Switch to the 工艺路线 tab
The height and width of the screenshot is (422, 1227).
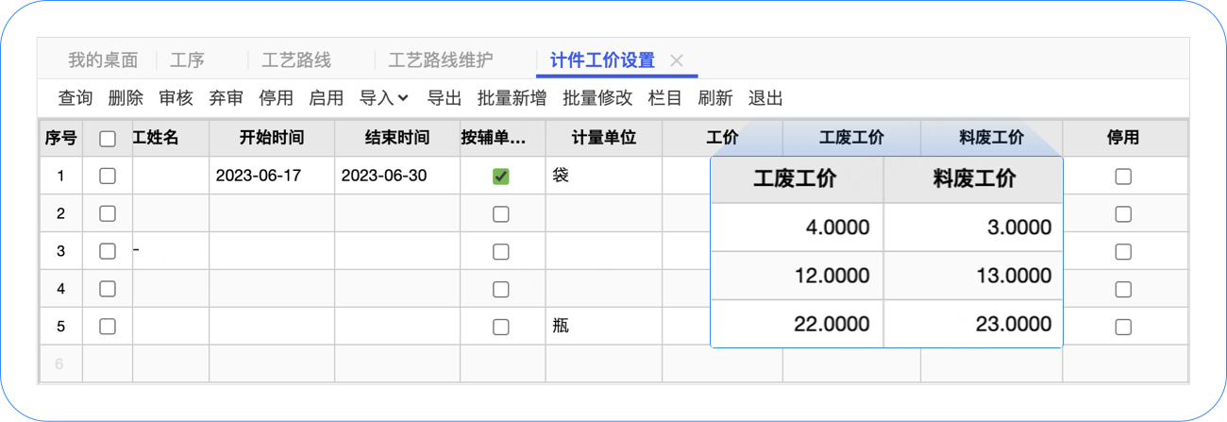coord(296,60)
